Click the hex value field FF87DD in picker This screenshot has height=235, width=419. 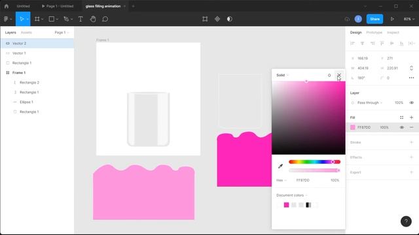coord(303,180)
